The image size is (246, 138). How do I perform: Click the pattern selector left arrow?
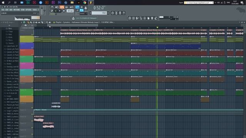(90, 13)
